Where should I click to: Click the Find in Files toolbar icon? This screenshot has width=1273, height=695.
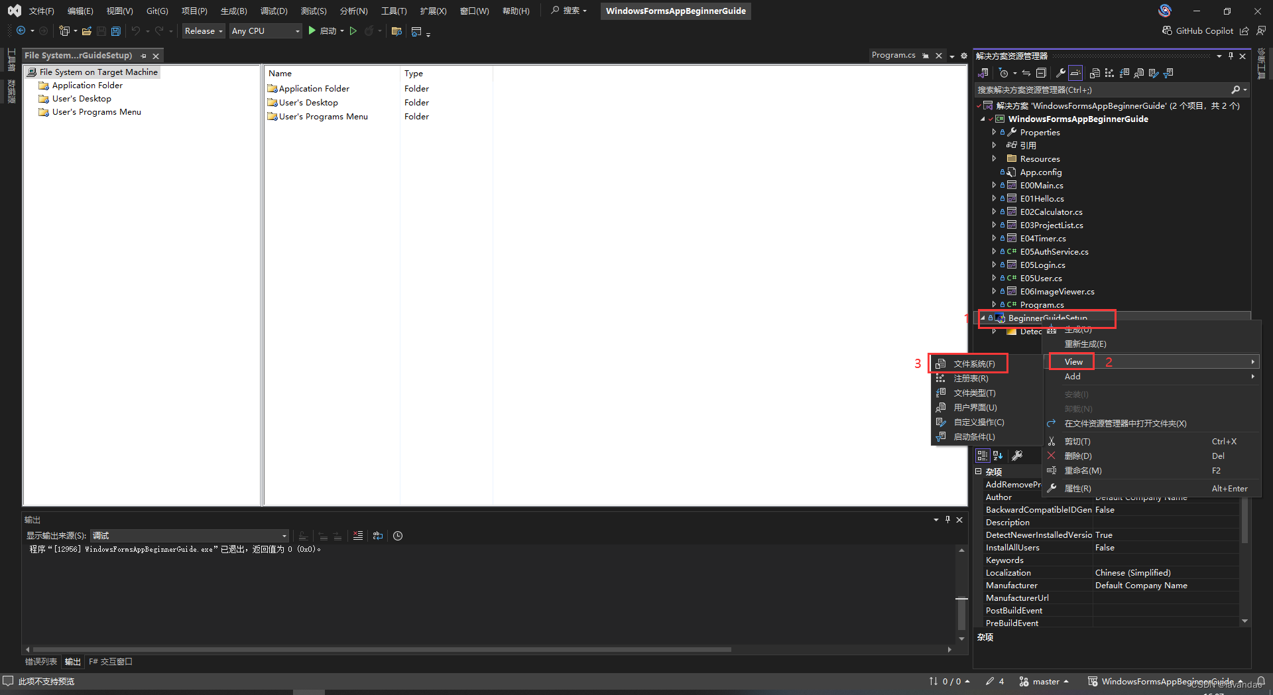coord(396,31)
